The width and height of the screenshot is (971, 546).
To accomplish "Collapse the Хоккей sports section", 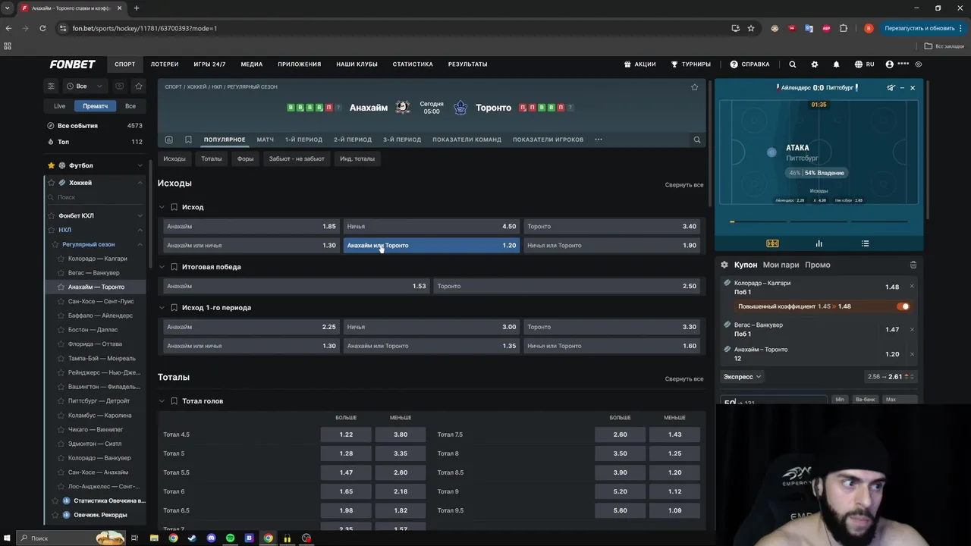I will click(x=140, y=183).
